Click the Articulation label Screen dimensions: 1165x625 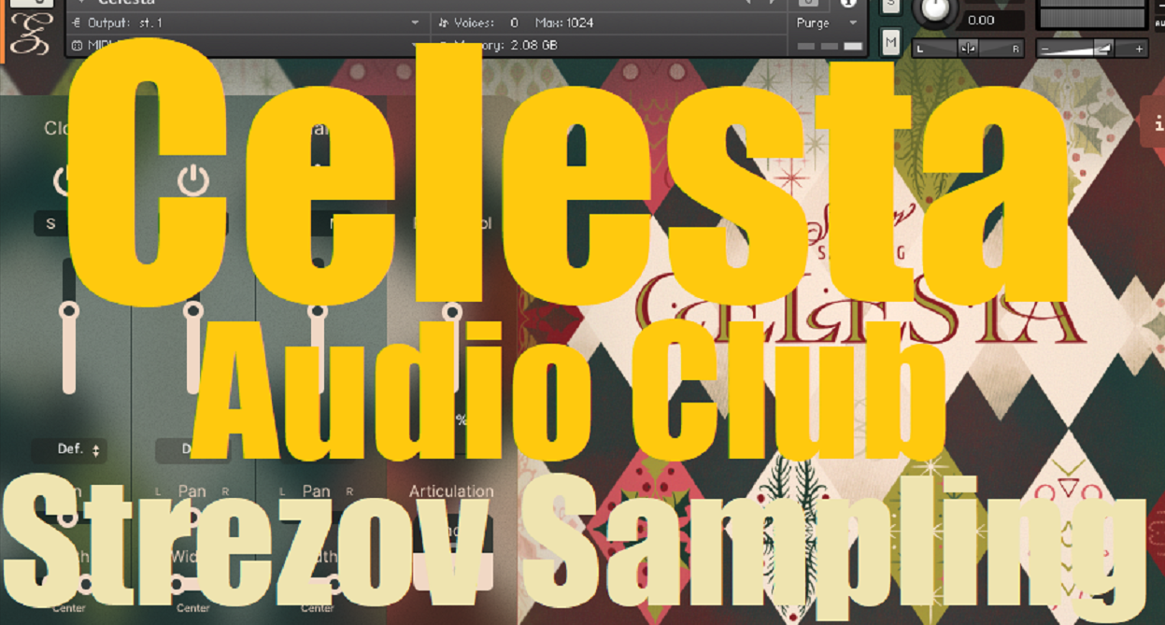(451, 490)
